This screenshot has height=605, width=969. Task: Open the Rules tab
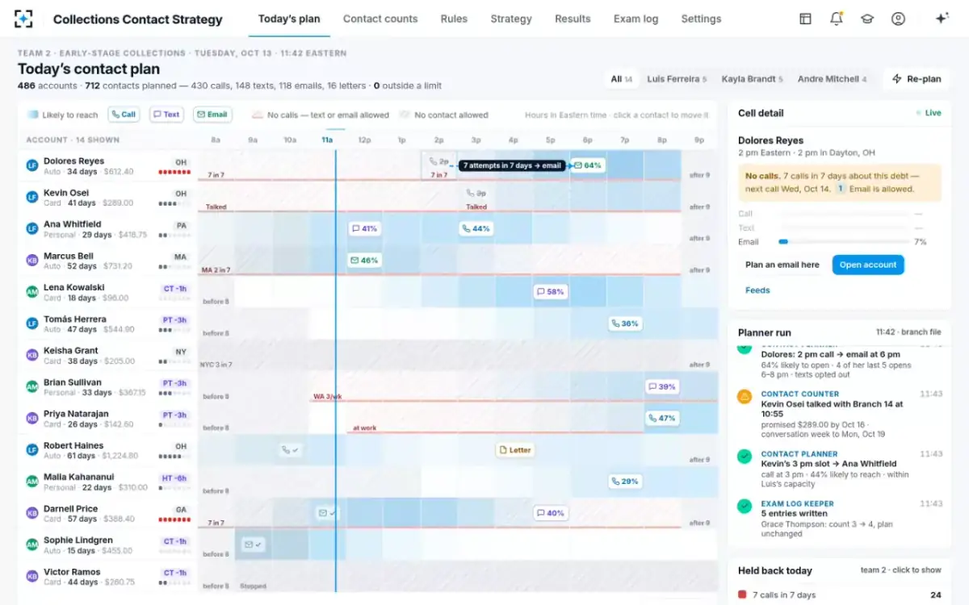[x=454, y=19]
